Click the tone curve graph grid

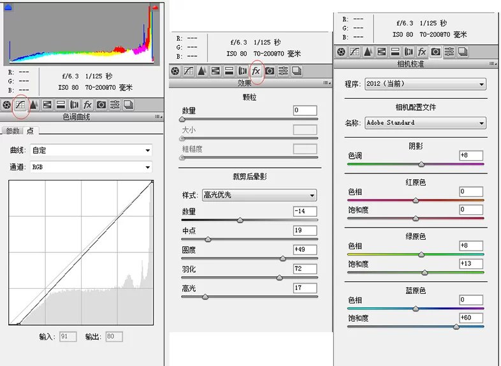[x=81, y=253]
